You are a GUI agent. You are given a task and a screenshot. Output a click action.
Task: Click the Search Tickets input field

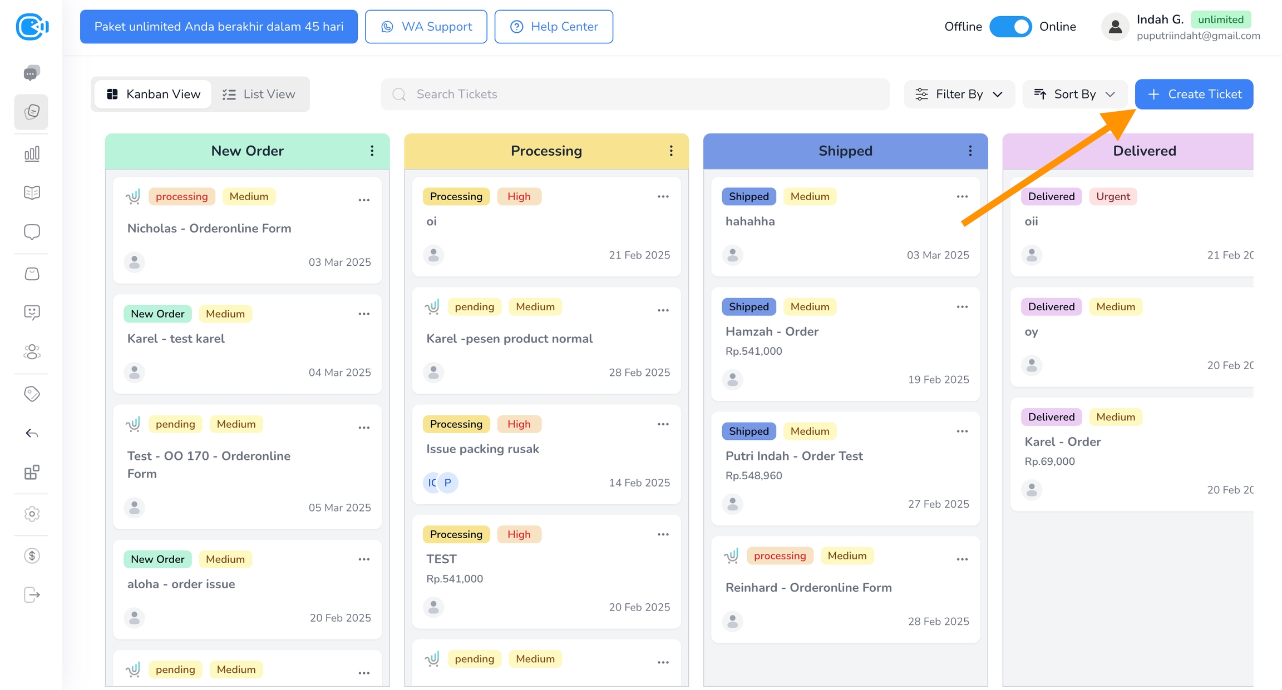click(634, 94)
